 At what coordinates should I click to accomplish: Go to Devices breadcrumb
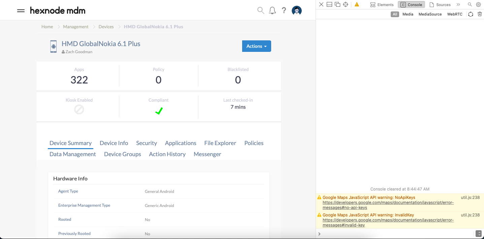106,27
